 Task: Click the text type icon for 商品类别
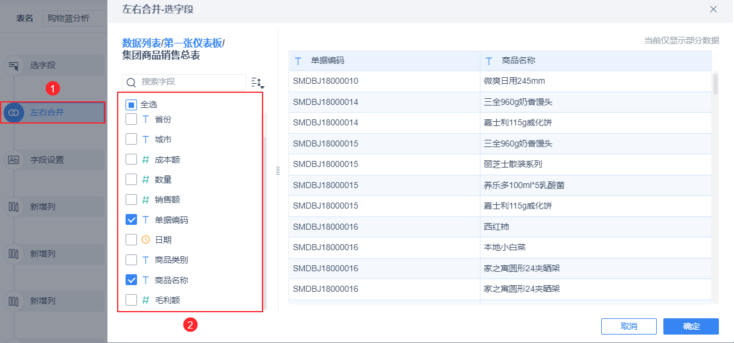tap(145, 260)
